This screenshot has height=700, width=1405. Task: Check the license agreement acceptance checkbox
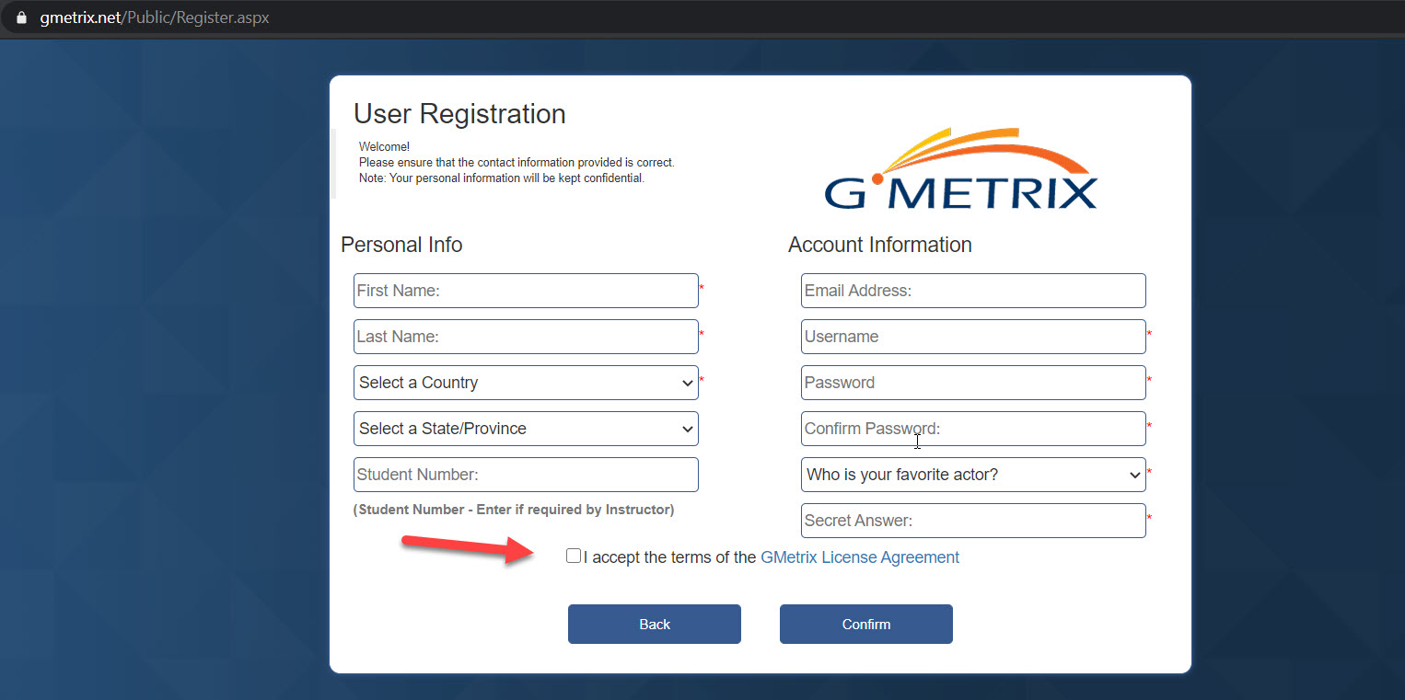[x=574, y=556]
